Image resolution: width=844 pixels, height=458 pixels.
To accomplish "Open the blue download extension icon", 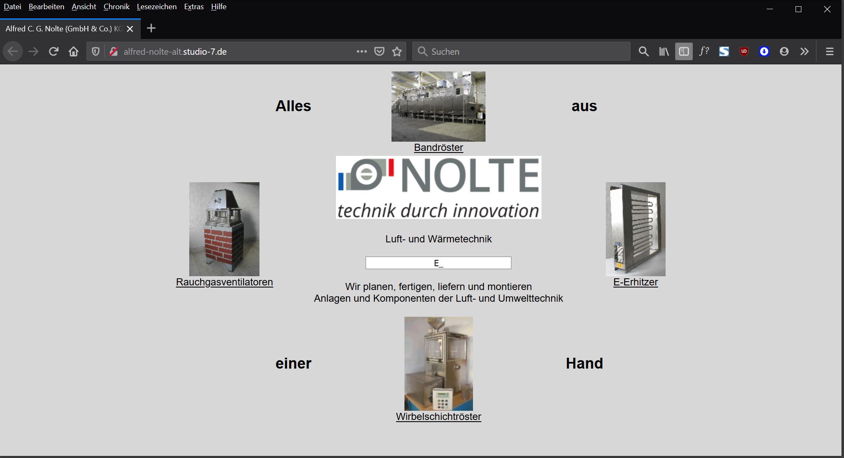I will coord(764,51).
